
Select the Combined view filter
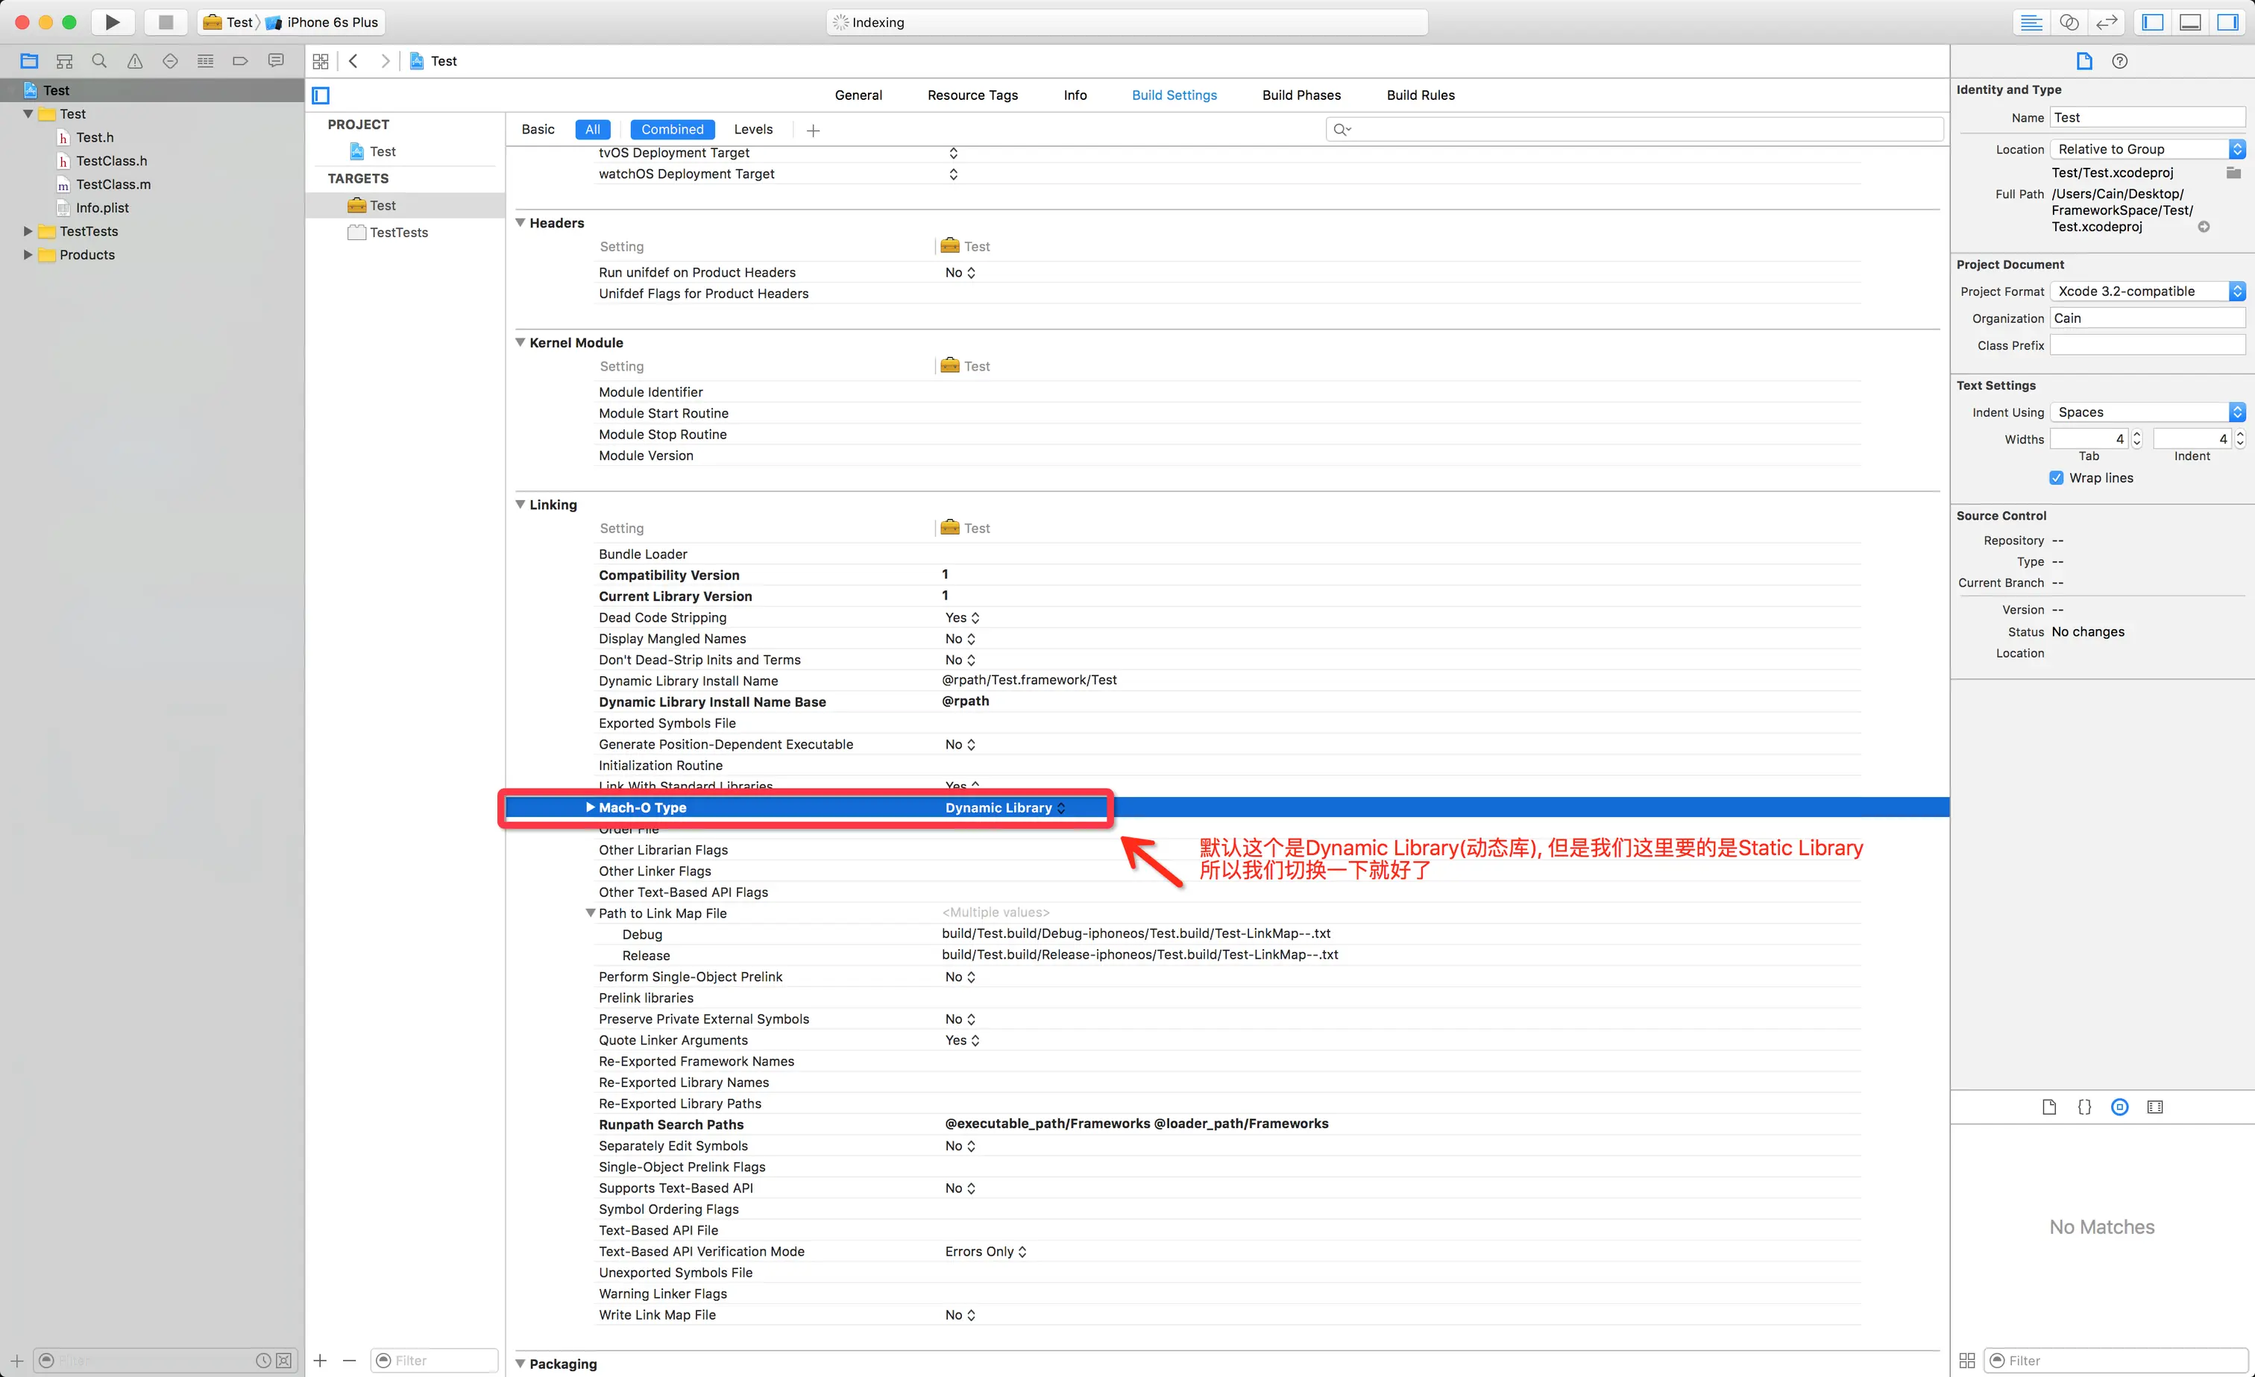click(672, 129)
